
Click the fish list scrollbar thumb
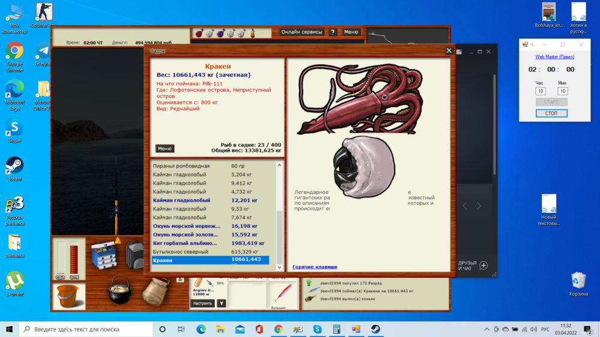[x=280, y=236]
